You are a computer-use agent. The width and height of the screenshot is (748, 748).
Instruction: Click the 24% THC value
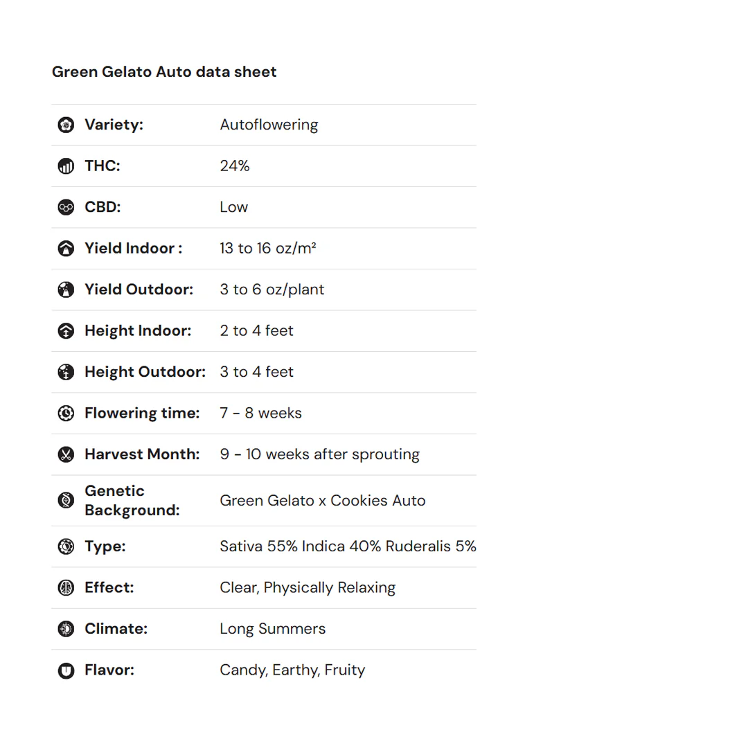[235, 166]
